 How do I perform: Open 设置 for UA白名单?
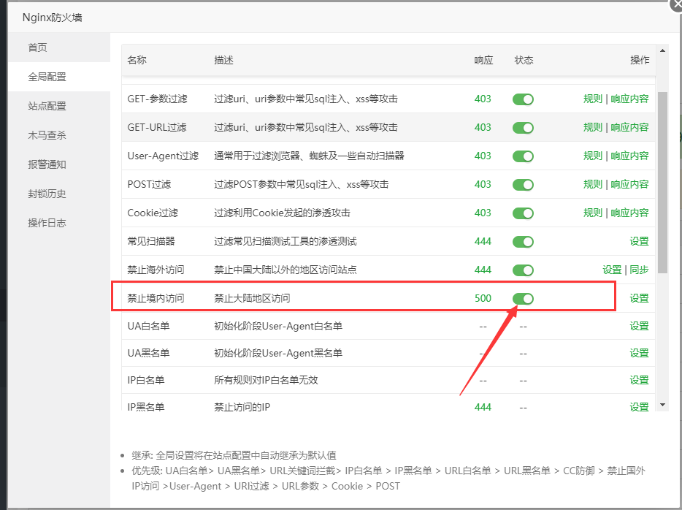pyautogui.click(x=639, y=326)
